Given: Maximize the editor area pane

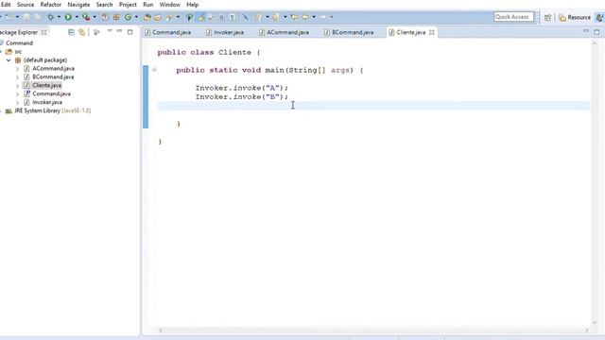Looking at the screenshot, I should (596, 32).
